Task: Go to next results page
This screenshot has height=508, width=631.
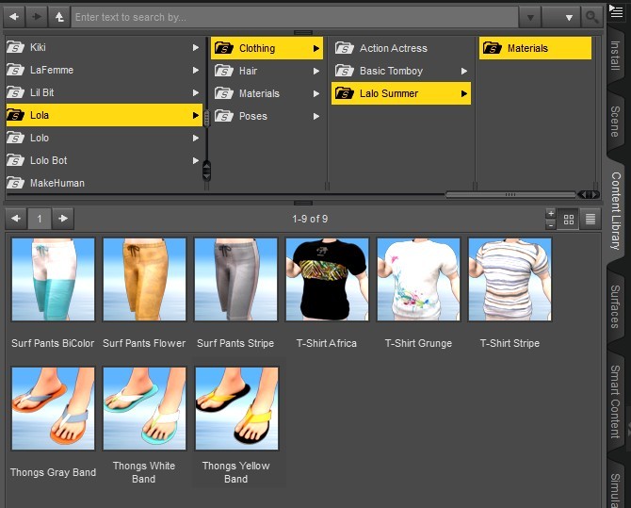Action: [x=63, y=219]
